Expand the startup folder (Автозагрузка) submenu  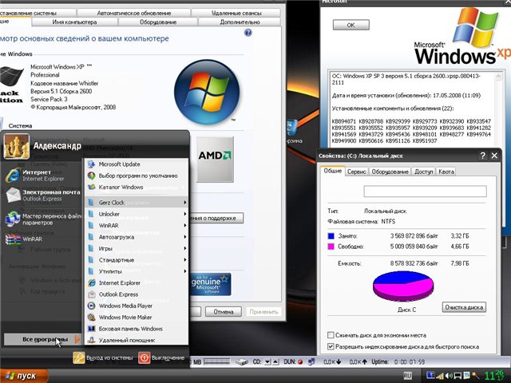tap(137, 237)
